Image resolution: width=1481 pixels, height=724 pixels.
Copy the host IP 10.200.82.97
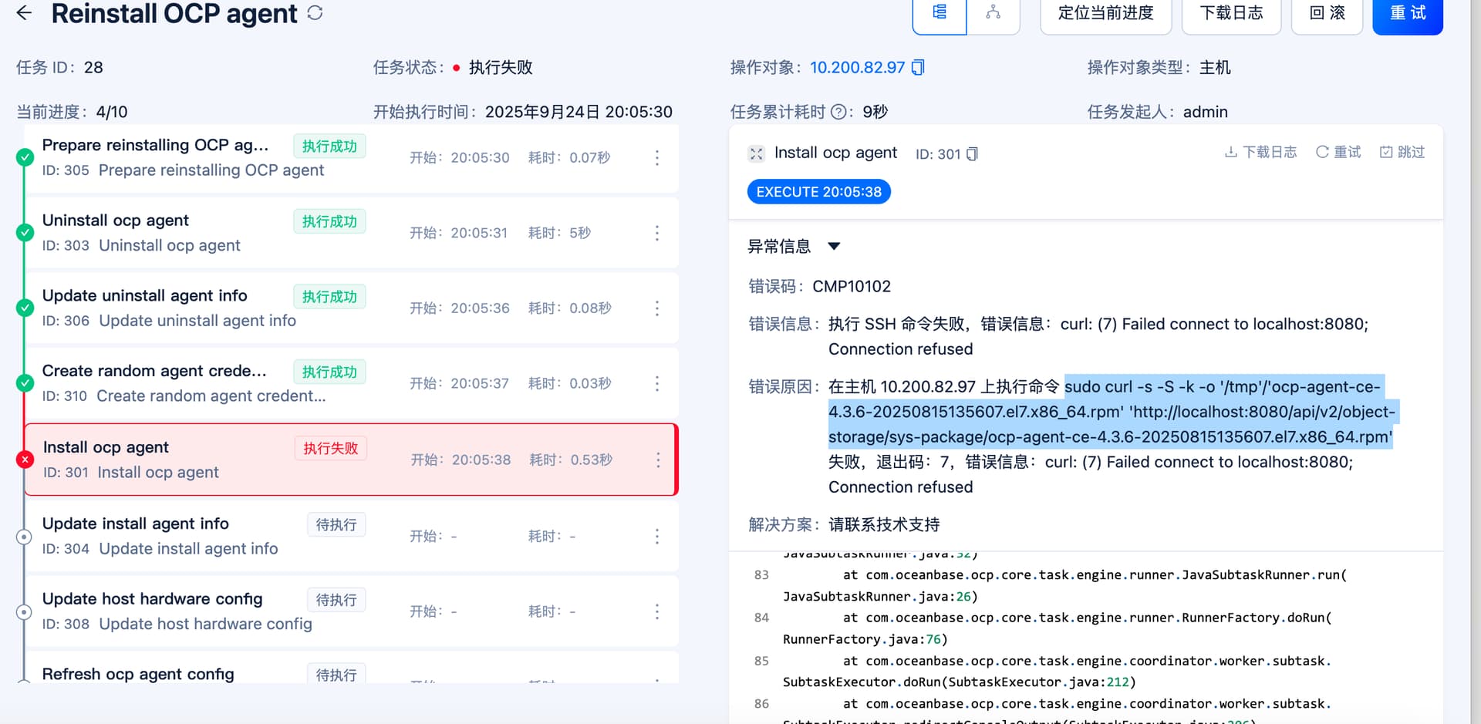pos(918,68)
